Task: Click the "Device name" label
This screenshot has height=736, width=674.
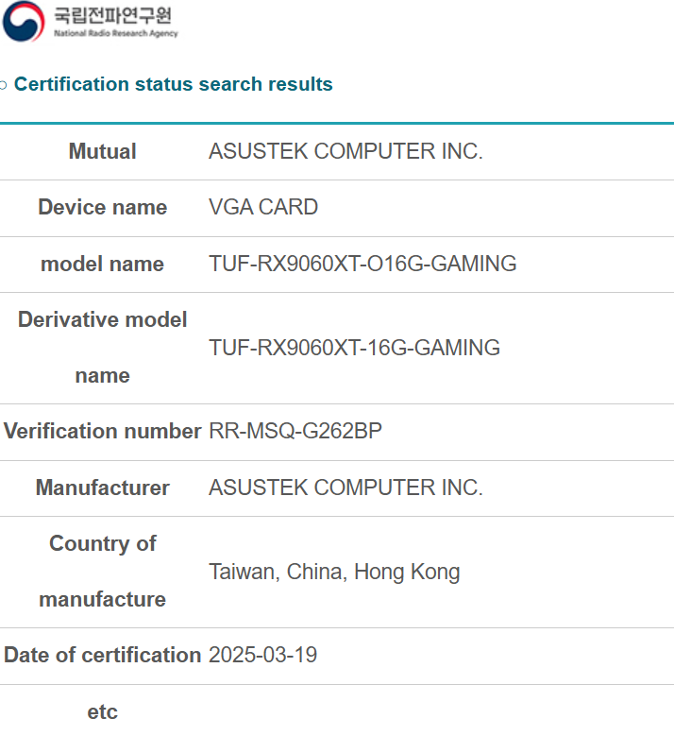Action: click(102, 208)
